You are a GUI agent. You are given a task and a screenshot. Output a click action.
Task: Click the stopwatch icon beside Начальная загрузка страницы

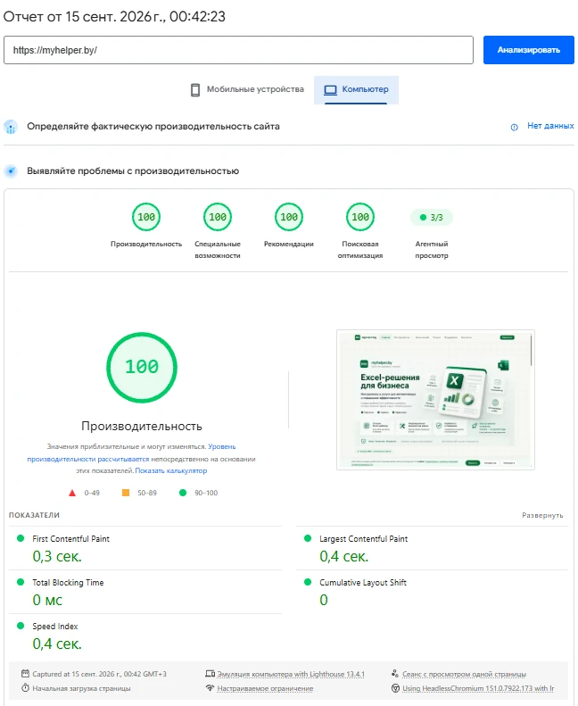point(25,688)
